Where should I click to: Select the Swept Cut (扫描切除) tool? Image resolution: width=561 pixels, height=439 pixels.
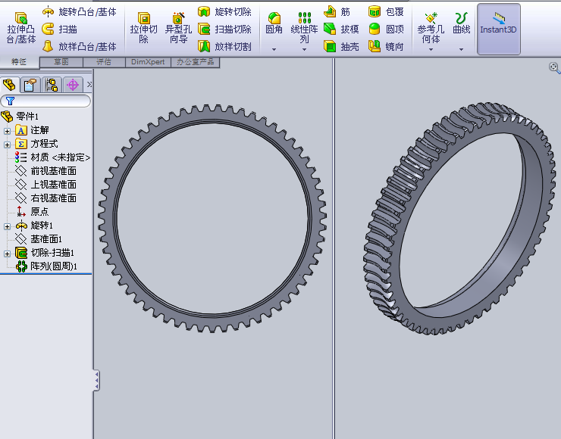(x=224, y=29)
